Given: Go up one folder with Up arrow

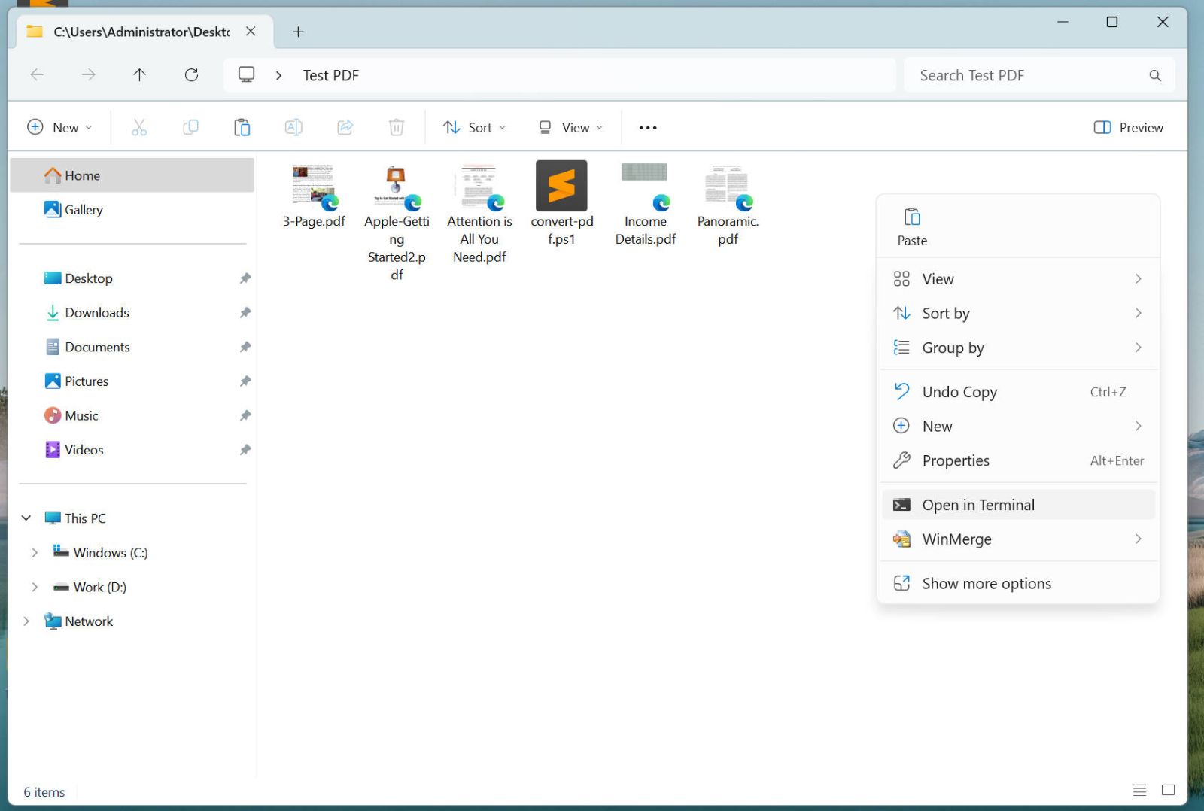Looking at the screenshot, I should point(139,74).
